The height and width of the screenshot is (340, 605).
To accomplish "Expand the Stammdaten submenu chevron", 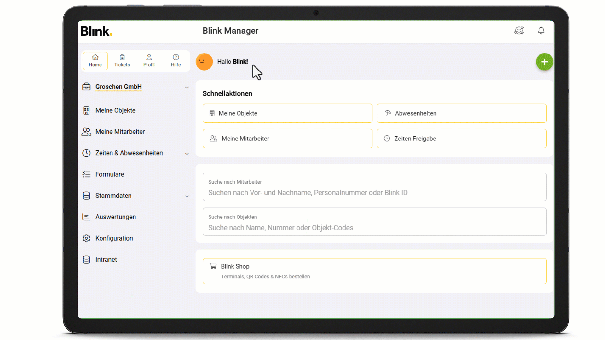I will [187, 196].
